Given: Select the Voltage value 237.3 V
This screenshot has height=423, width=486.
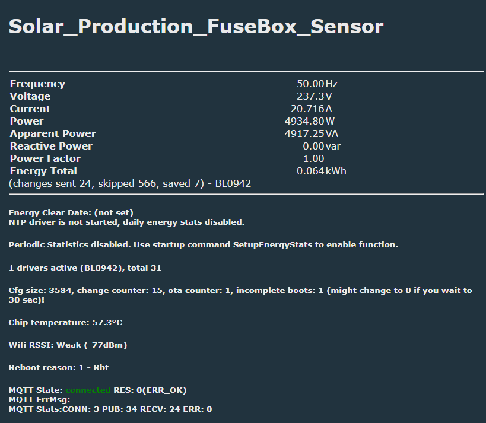Looking at the screenshot, I should [x=314, y=97].
